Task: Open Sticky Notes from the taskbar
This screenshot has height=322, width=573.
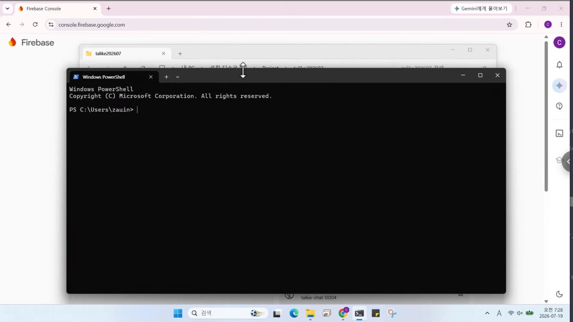Action: pyautogui.click(x=376, y=313)
